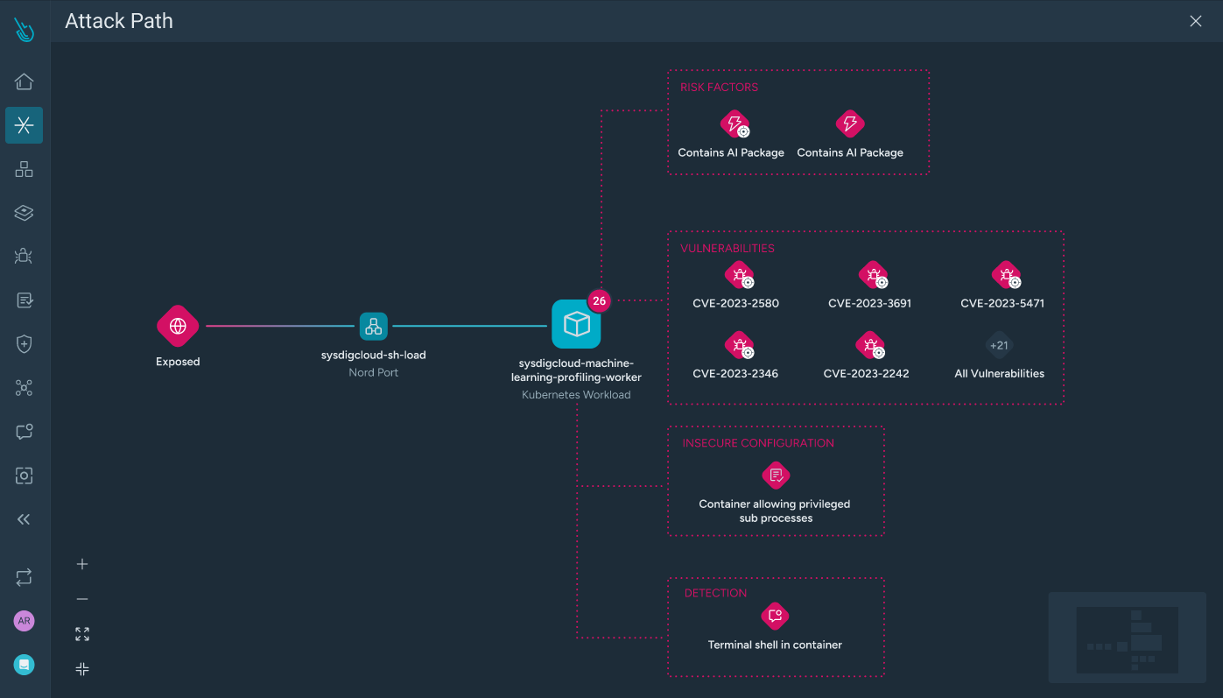Screen dimensions: 1223x698
Task: Click the collapse/center graph icon
Action: pyautogui.click(x=82, y=669)
